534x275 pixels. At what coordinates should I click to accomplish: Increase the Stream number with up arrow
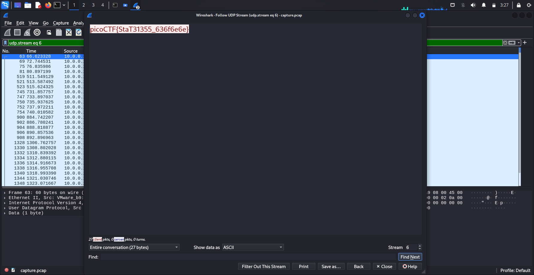[420, 246]
